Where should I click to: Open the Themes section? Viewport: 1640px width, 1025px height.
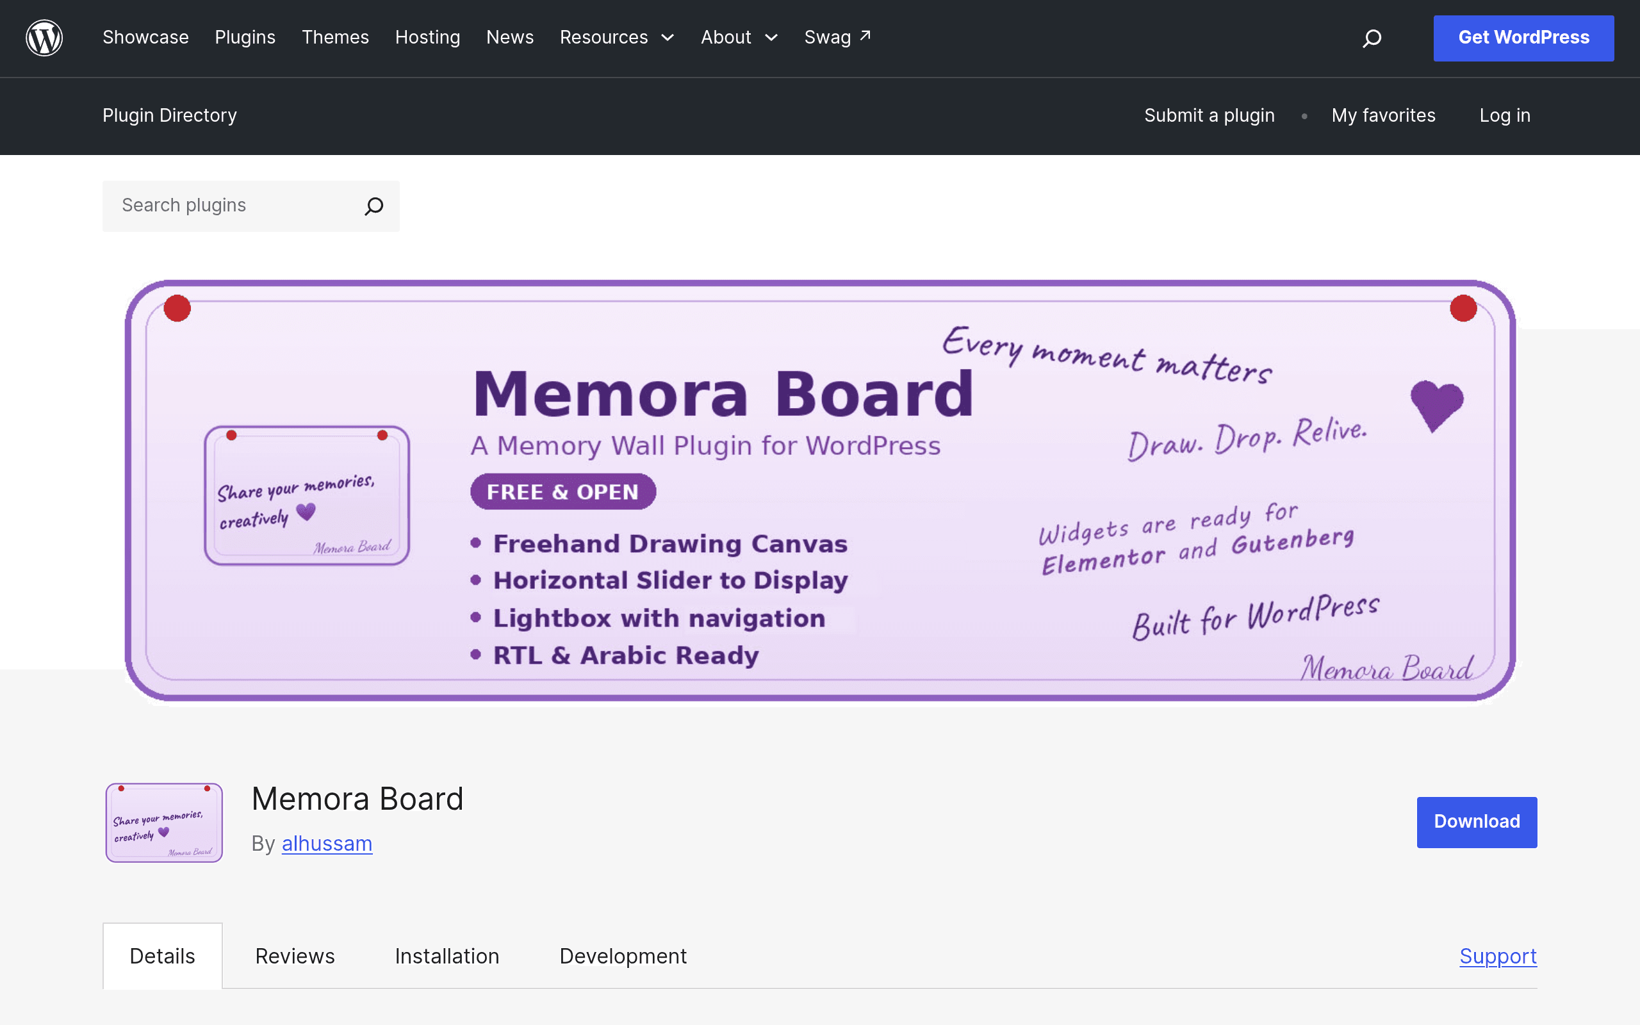click(336, 37)
